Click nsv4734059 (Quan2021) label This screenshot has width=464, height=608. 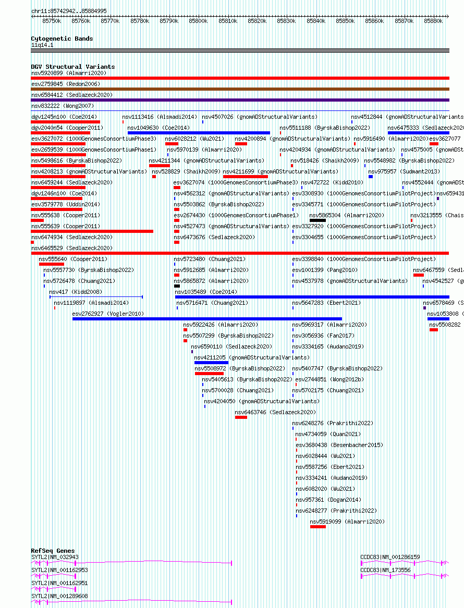[x=328, y=434]
